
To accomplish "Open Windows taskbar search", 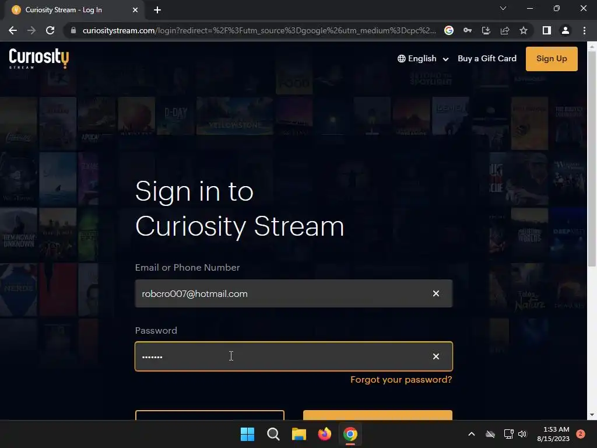I will tap(273, 434).
